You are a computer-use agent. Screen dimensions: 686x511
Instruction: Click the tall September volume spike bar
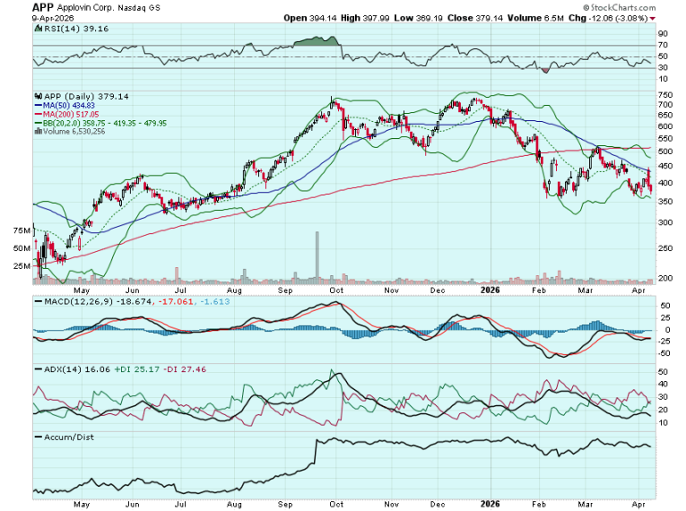click(x=317, y=256)
